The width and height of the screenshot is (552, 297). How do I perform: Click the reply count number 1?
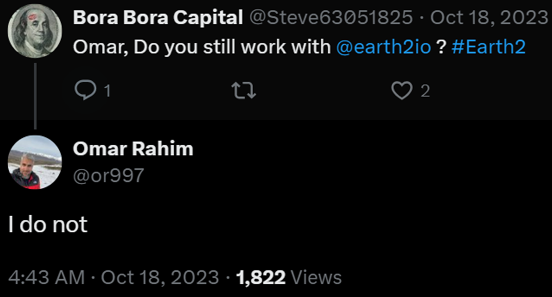[107, 91]
